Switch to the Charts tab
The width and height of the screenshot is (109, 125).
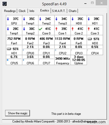click(x=73, y=11)
